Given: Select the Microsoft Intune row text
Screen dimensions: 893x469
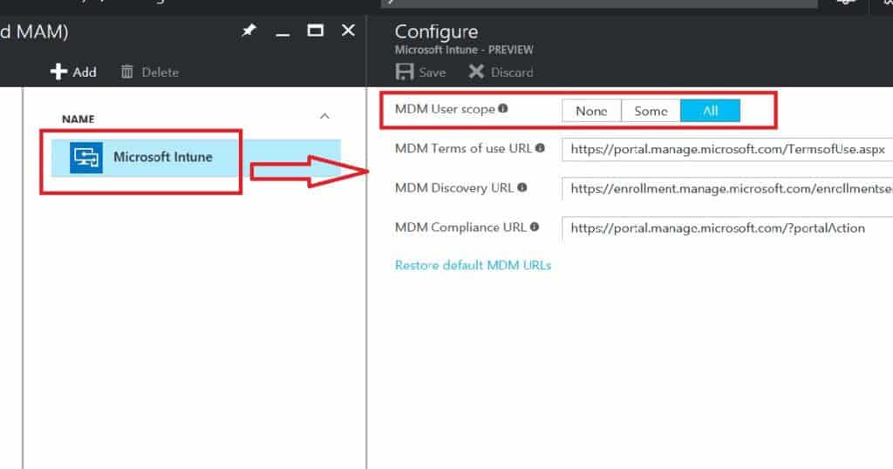Looking at the screenshot, I should click(163, 157).
